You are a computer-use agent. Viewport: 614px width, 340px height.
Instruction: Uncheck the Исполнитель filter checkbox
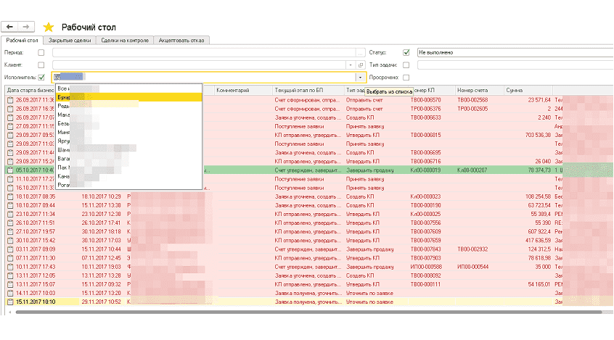41,78
